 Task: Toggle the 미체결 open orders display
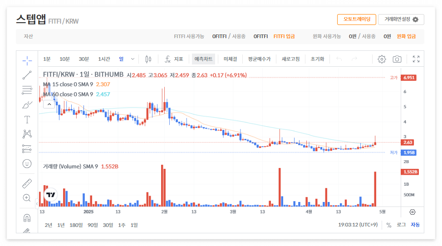click(x=230, y=59)
